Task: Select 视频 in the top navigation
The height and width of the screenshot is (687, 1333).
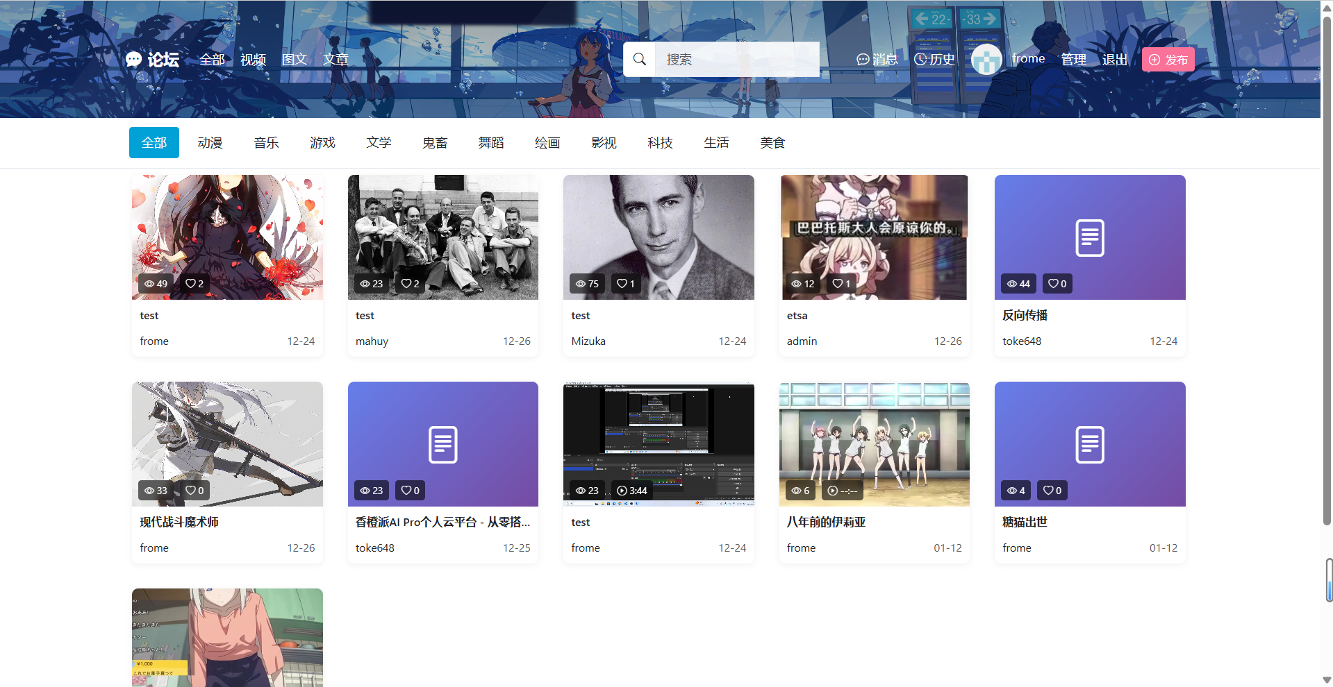Action: point(254,60)
